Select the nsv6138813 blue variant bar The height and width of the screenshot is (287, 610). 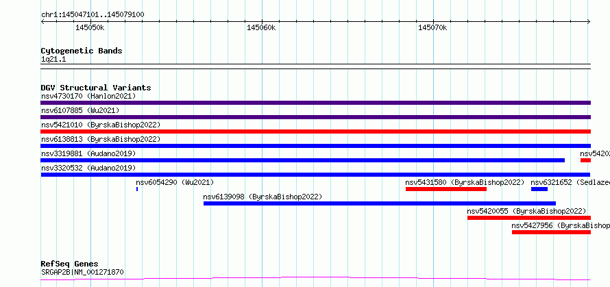tap(315, 146)
